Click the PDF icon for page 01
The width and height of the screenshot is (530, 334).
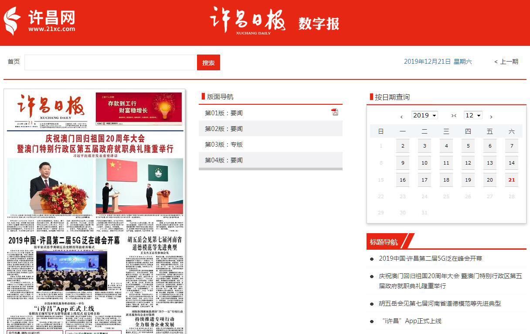tap(335, 112)
